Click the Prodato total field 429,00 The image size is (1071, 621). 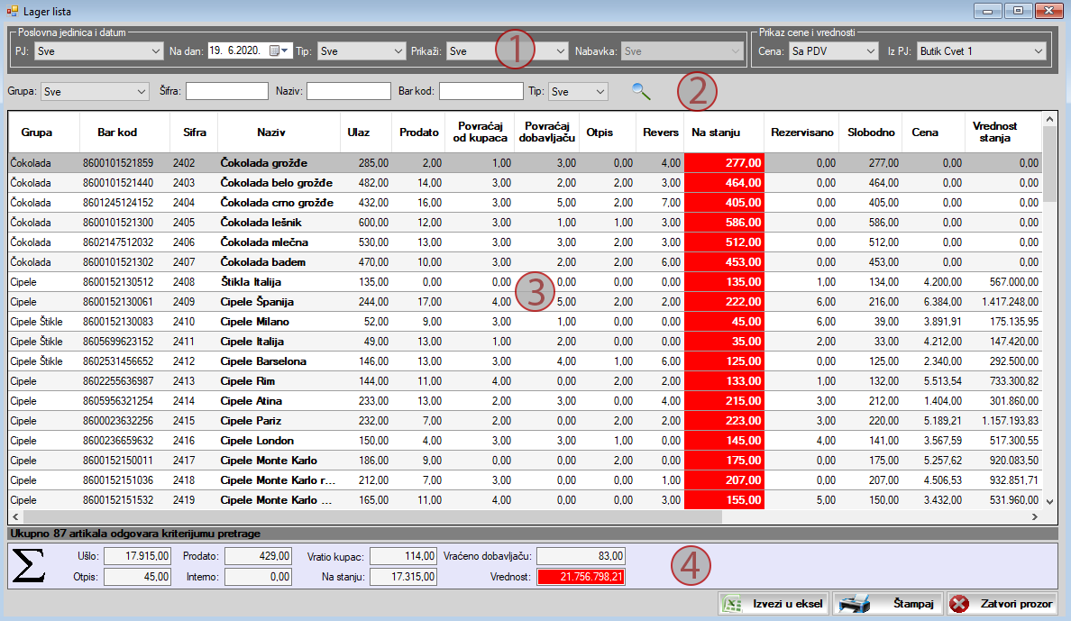point(258,556)
